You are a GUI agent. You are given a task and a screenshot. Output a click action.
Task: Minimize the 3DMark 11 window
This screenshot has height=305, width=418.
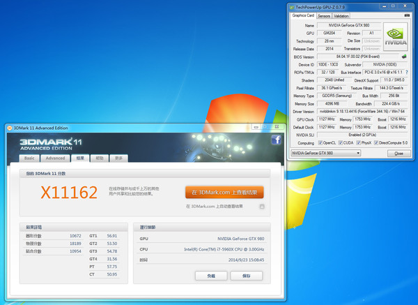tap(256, 127)
